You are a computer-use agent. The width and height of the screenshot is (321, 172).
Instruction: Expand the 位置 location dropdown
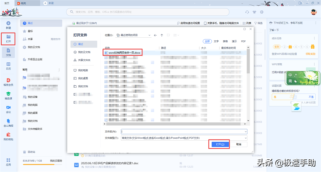(149, 35)
